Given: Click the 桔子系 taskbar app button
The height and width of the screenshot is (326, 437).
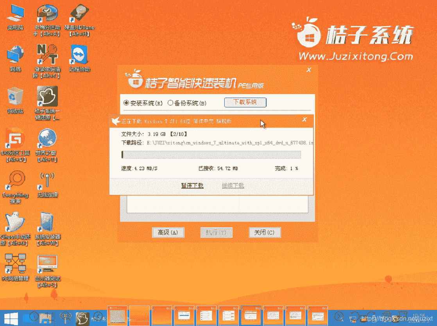Looking at the screenshot, I should click(x=100, y=318).
